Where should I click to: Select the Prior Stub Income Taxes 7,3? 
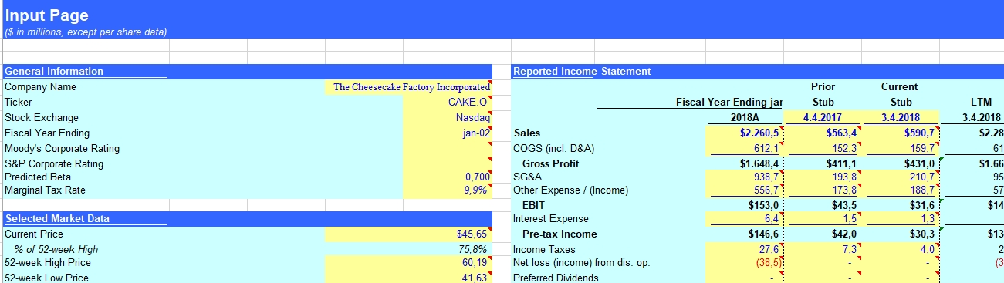pyautogui.click(x=823, y=250)
